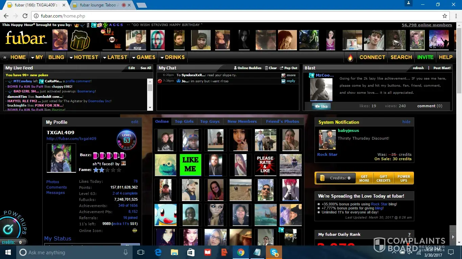
Task: Open the CONNECT menu item
Action: (x=372, y=57)
